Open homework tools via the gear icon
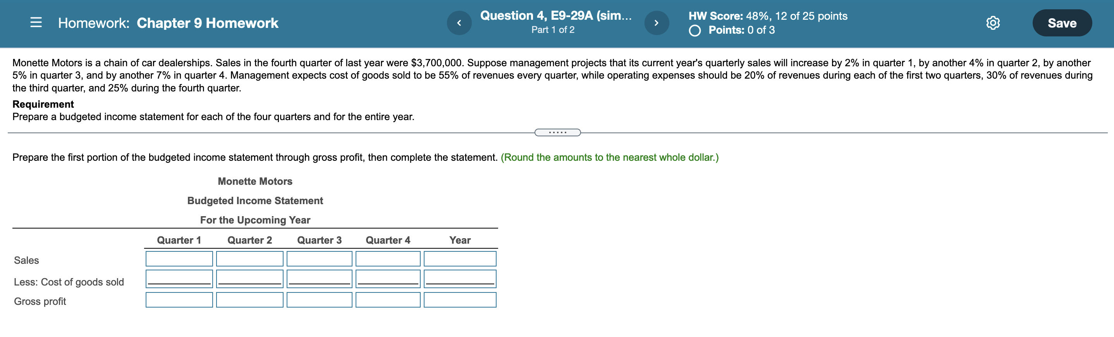Viewport: 1114px width, 337px height. [x=993, y=23]
